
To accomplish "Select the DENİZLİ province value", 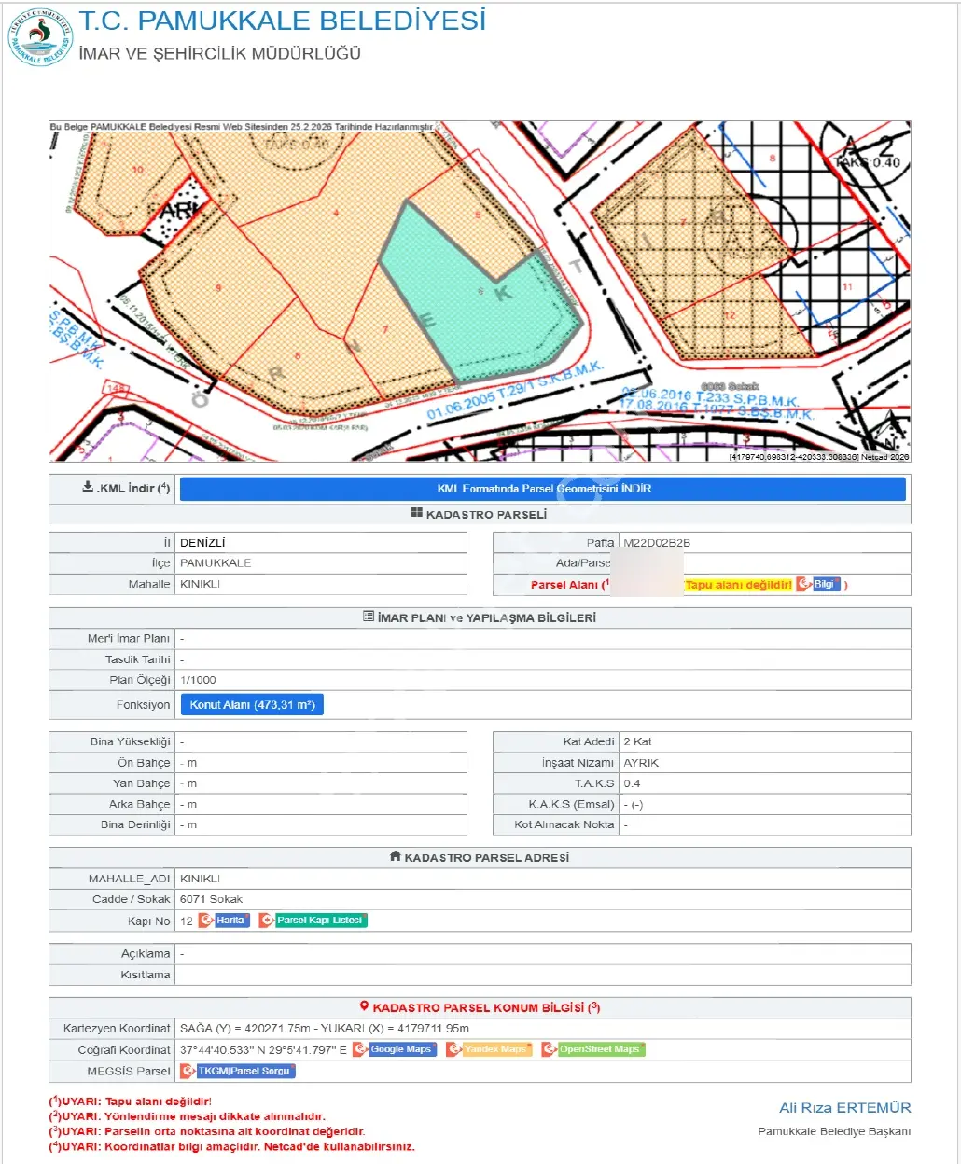I will click(202, 543).
